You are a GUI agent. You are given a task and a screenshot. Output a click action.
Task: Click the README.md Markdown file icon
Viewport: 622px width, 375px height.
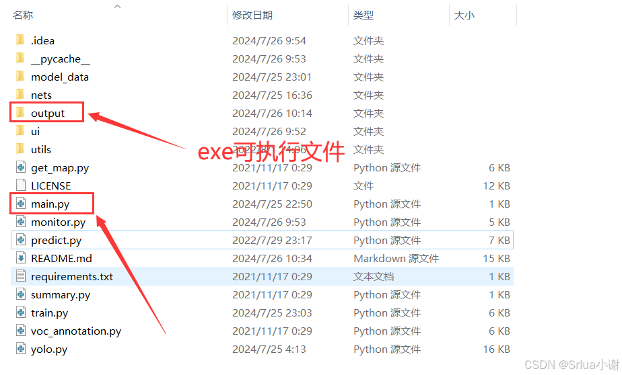21,258
